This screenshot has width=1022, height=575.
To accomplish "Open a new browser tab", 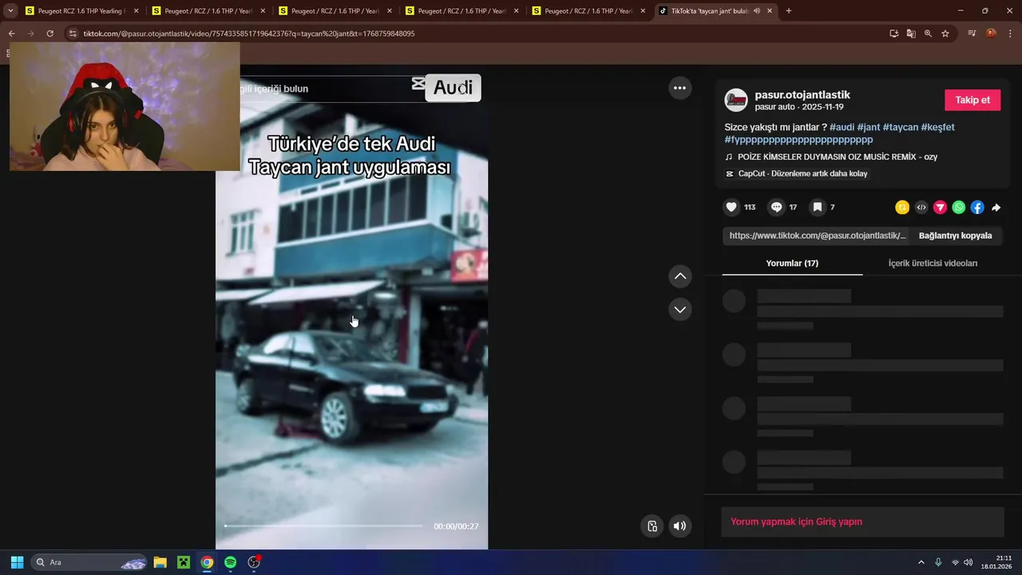I will (x=789, y=11).
